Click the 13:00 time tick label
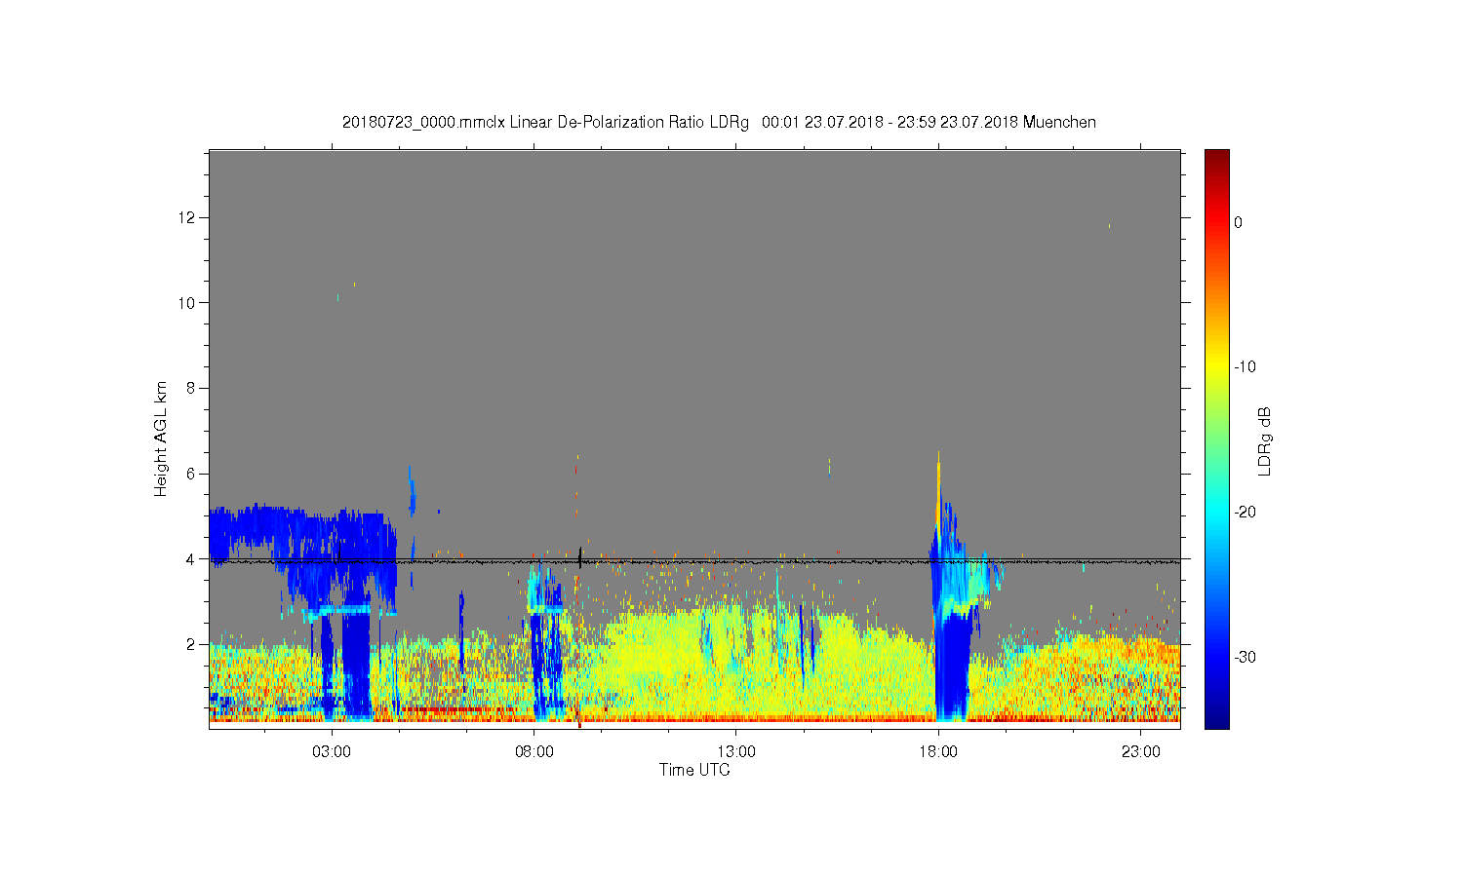This screenshot has width=1463, height=877. coord(736,752)
